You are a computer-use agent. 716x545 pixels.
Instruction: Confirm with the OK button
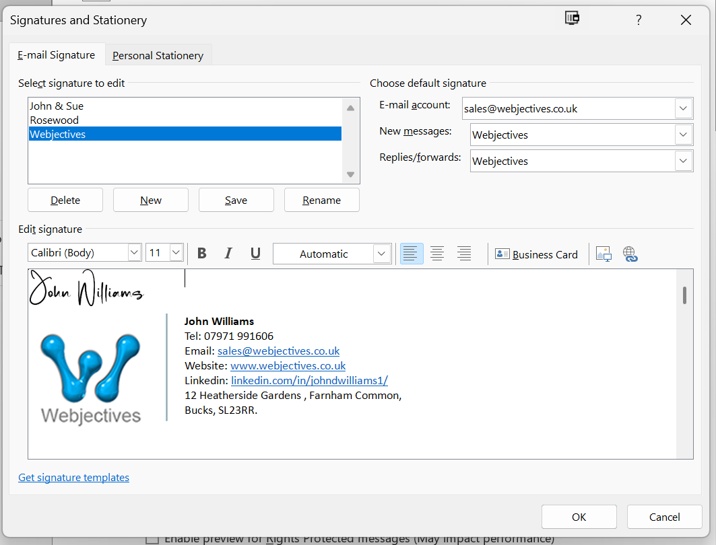coord(579,517)
